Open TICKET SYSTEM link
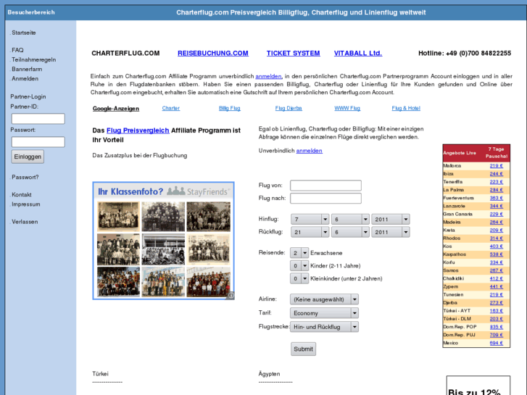This screenshot has width=527, height=395. tap(293, 53)
